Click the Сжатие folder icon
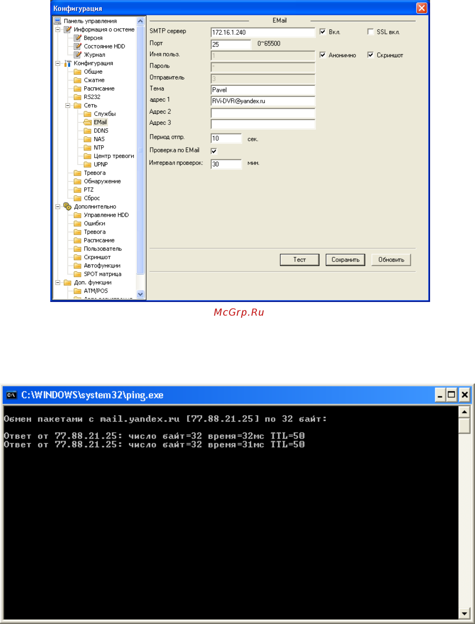Image resolution: width=475 pixels, height=624 pixels. click(77, 80)
